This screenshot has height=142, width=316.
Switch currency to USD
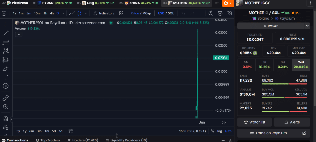click(161, 13)
